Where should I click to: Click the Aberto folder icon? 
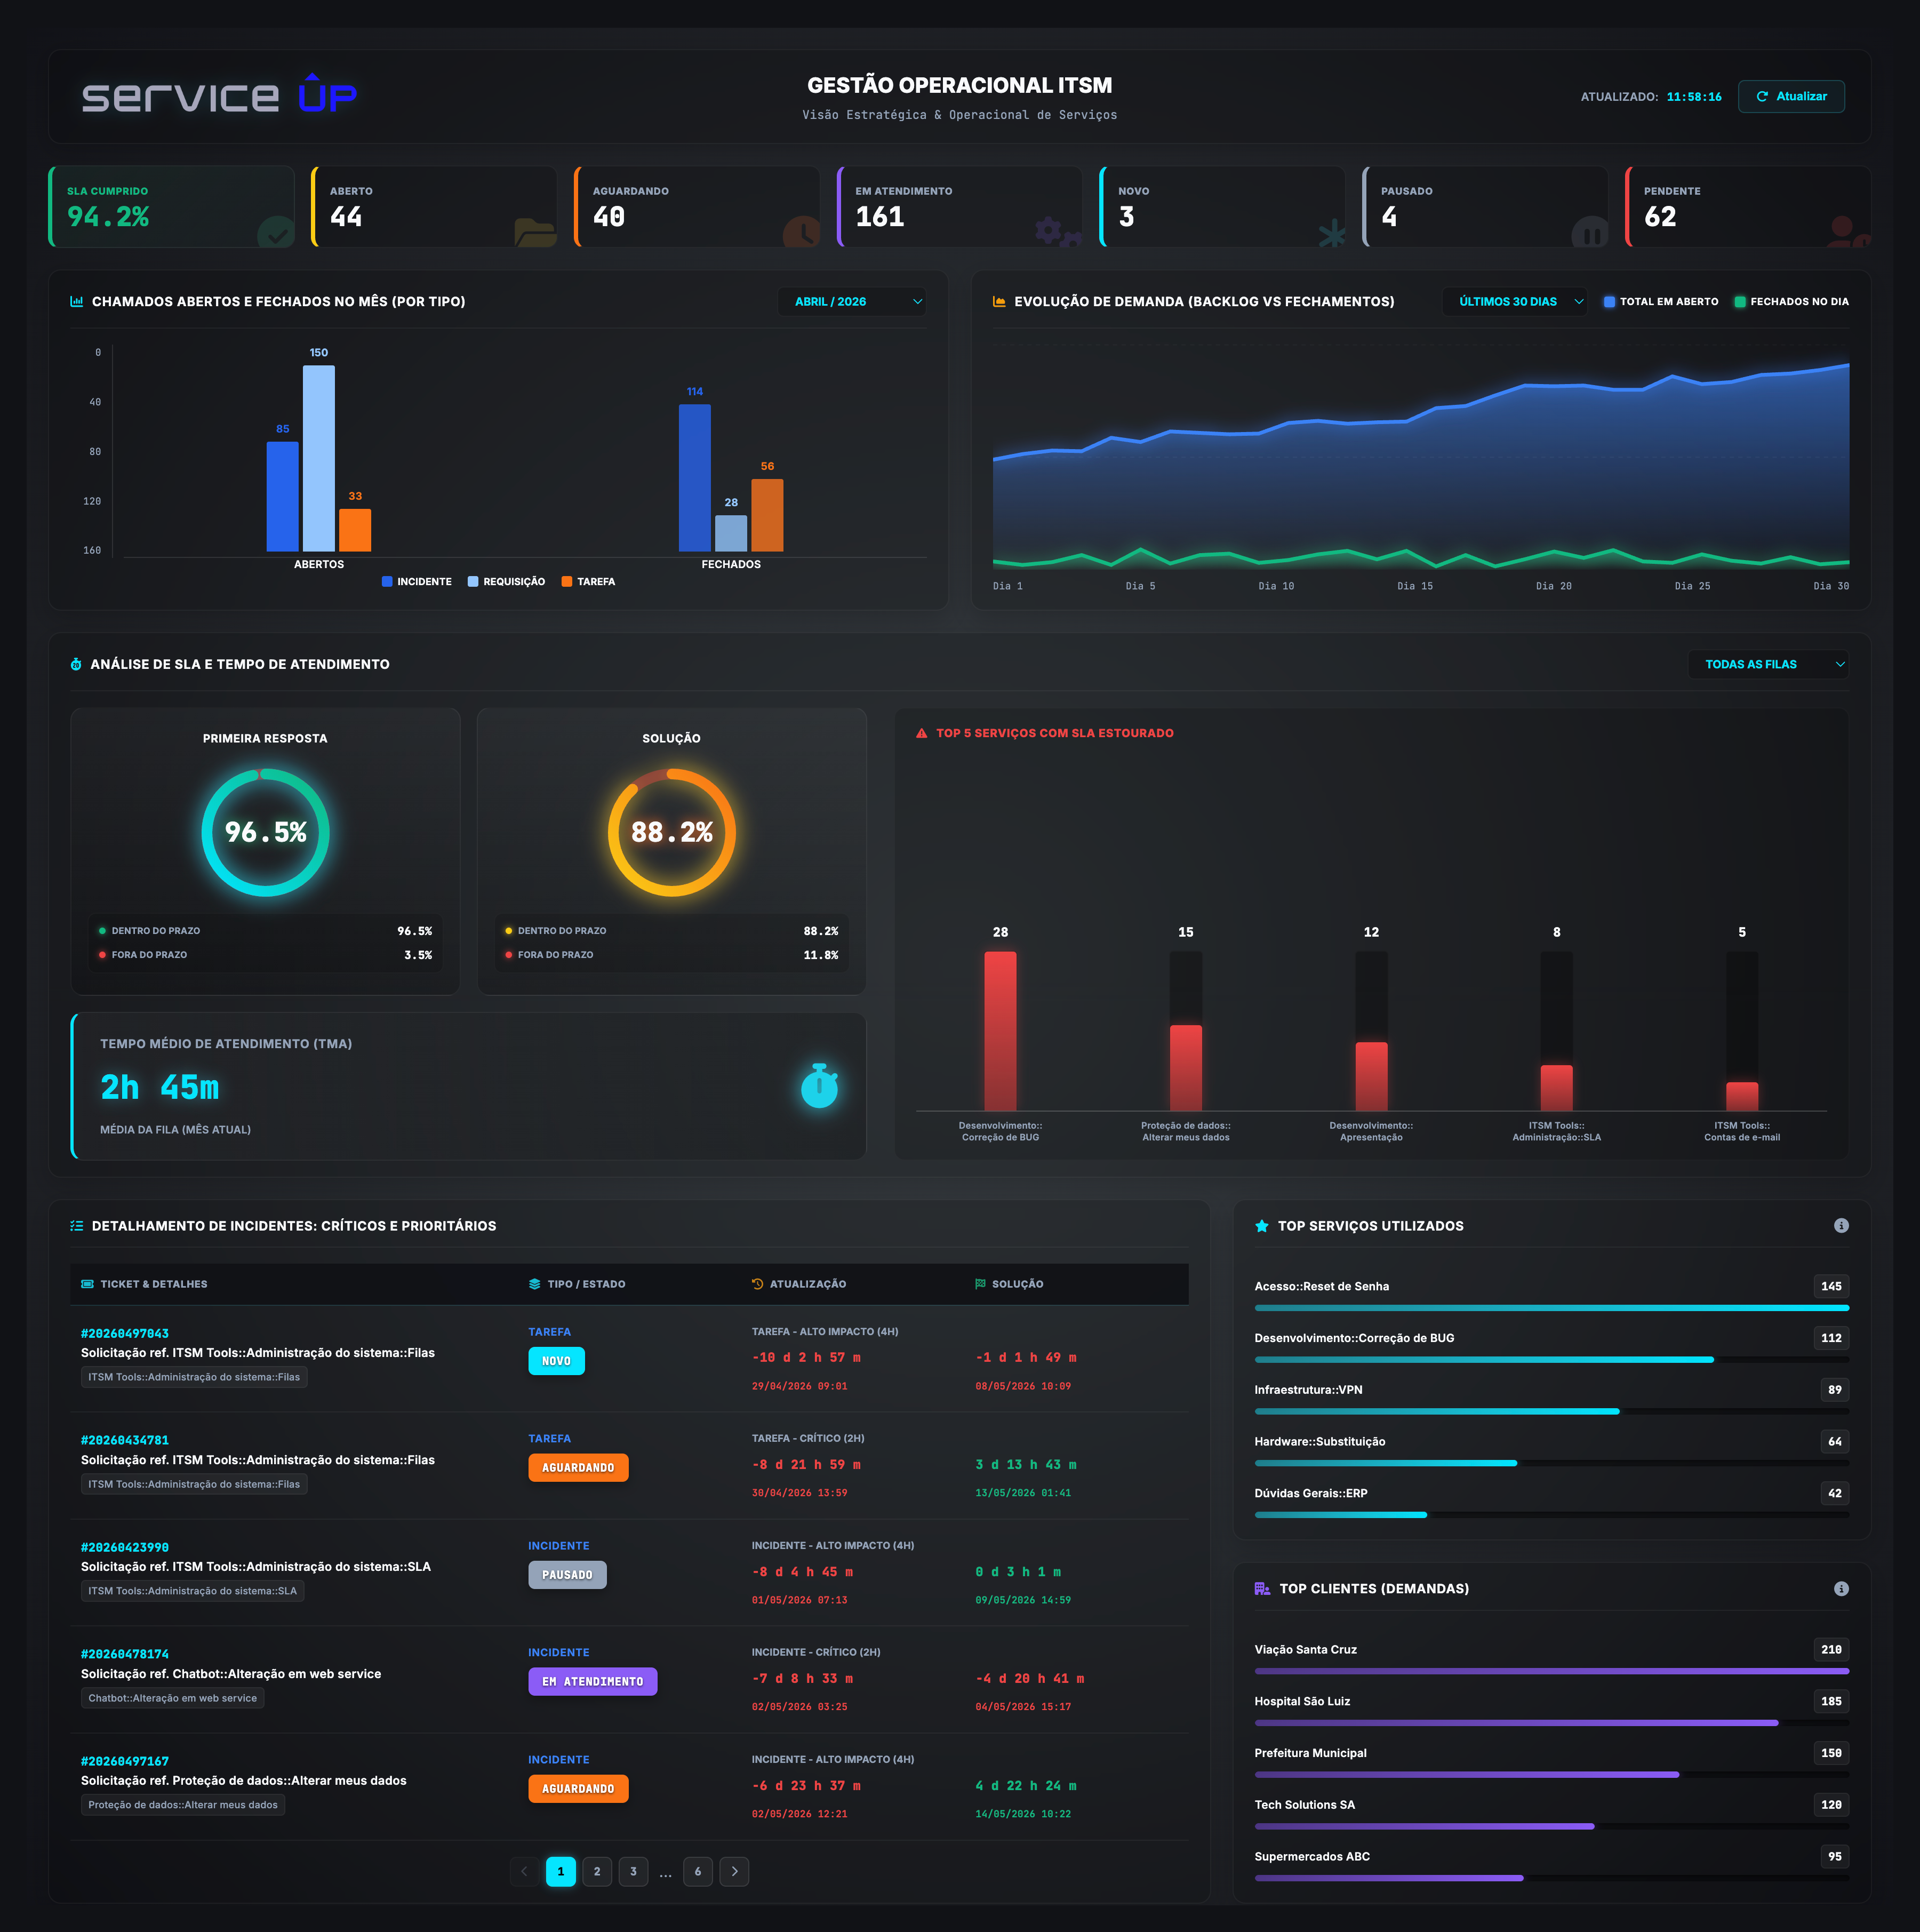(535, 232)
